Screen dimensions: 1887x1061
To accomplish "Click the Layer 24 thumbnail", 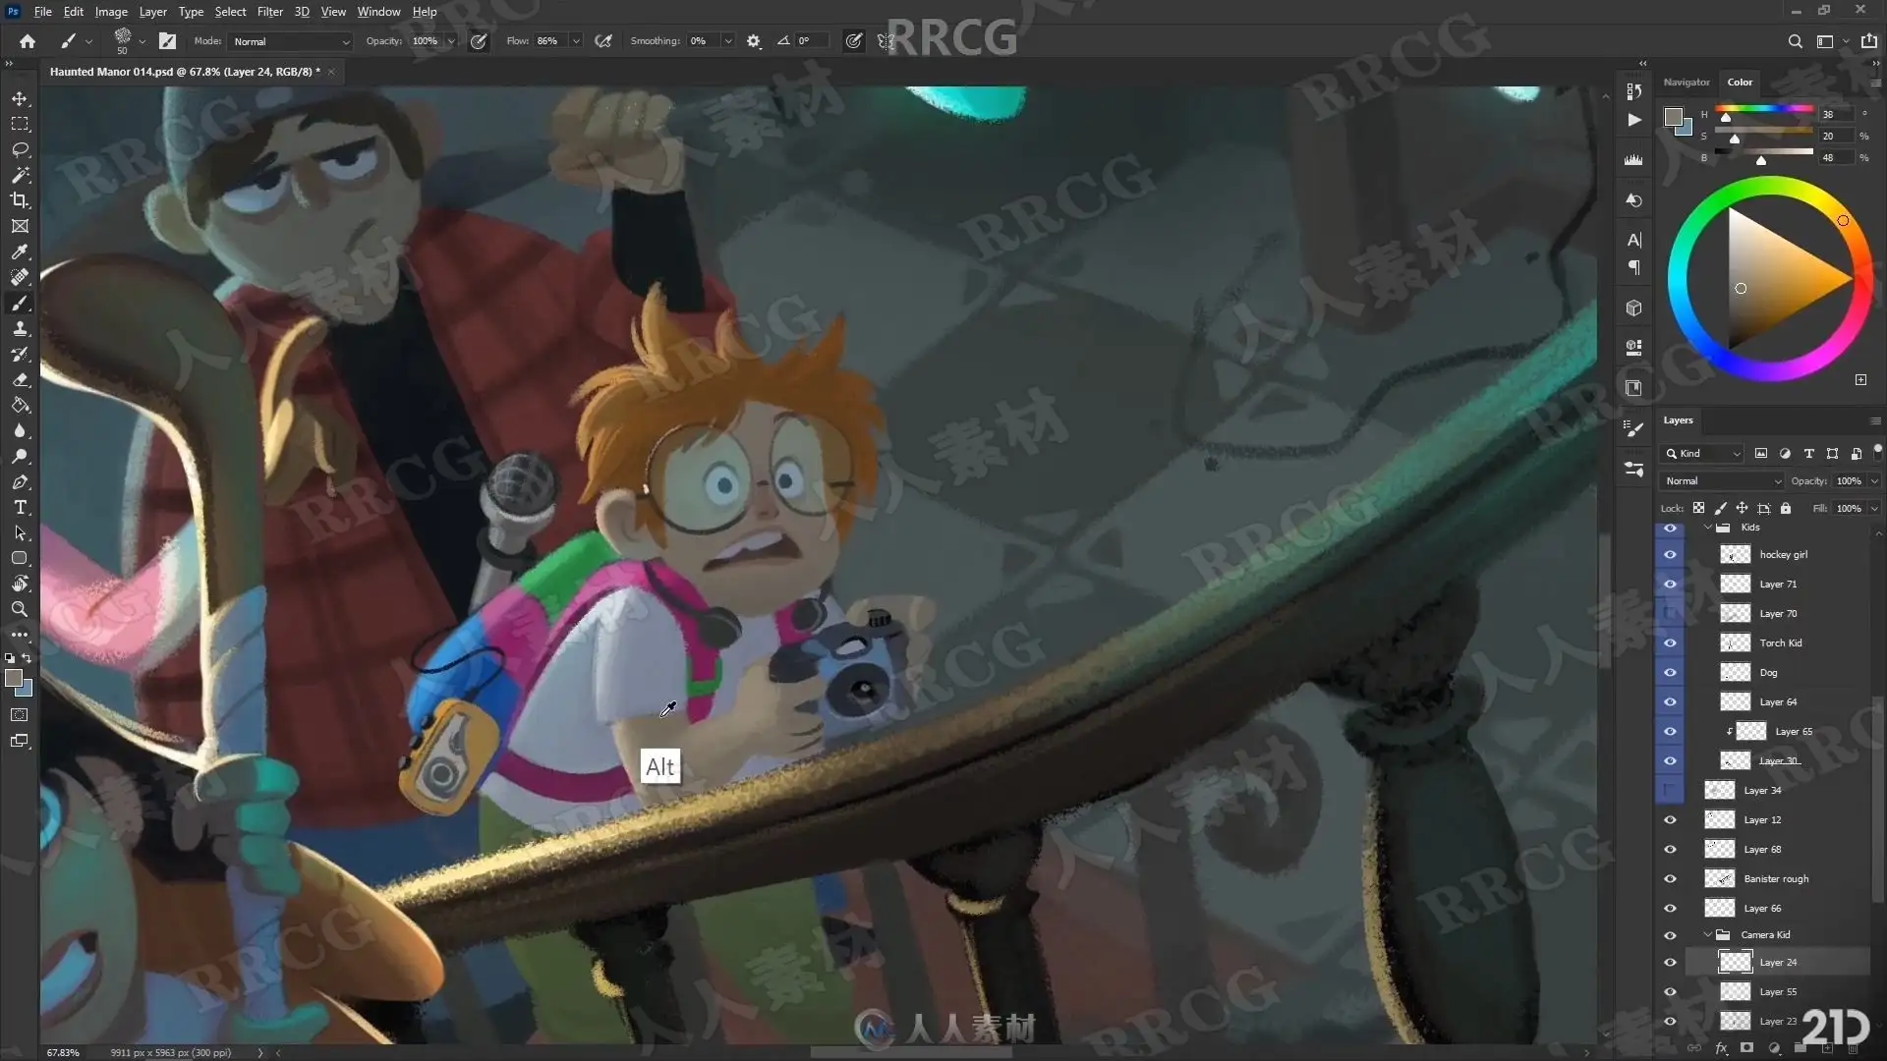I will (x=1735, y=963).
